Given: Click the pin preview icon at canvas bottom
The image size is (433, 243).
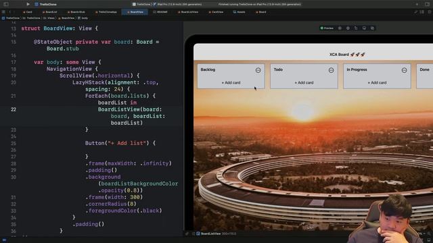Looking at the screenshot, I should coord(187,234).
